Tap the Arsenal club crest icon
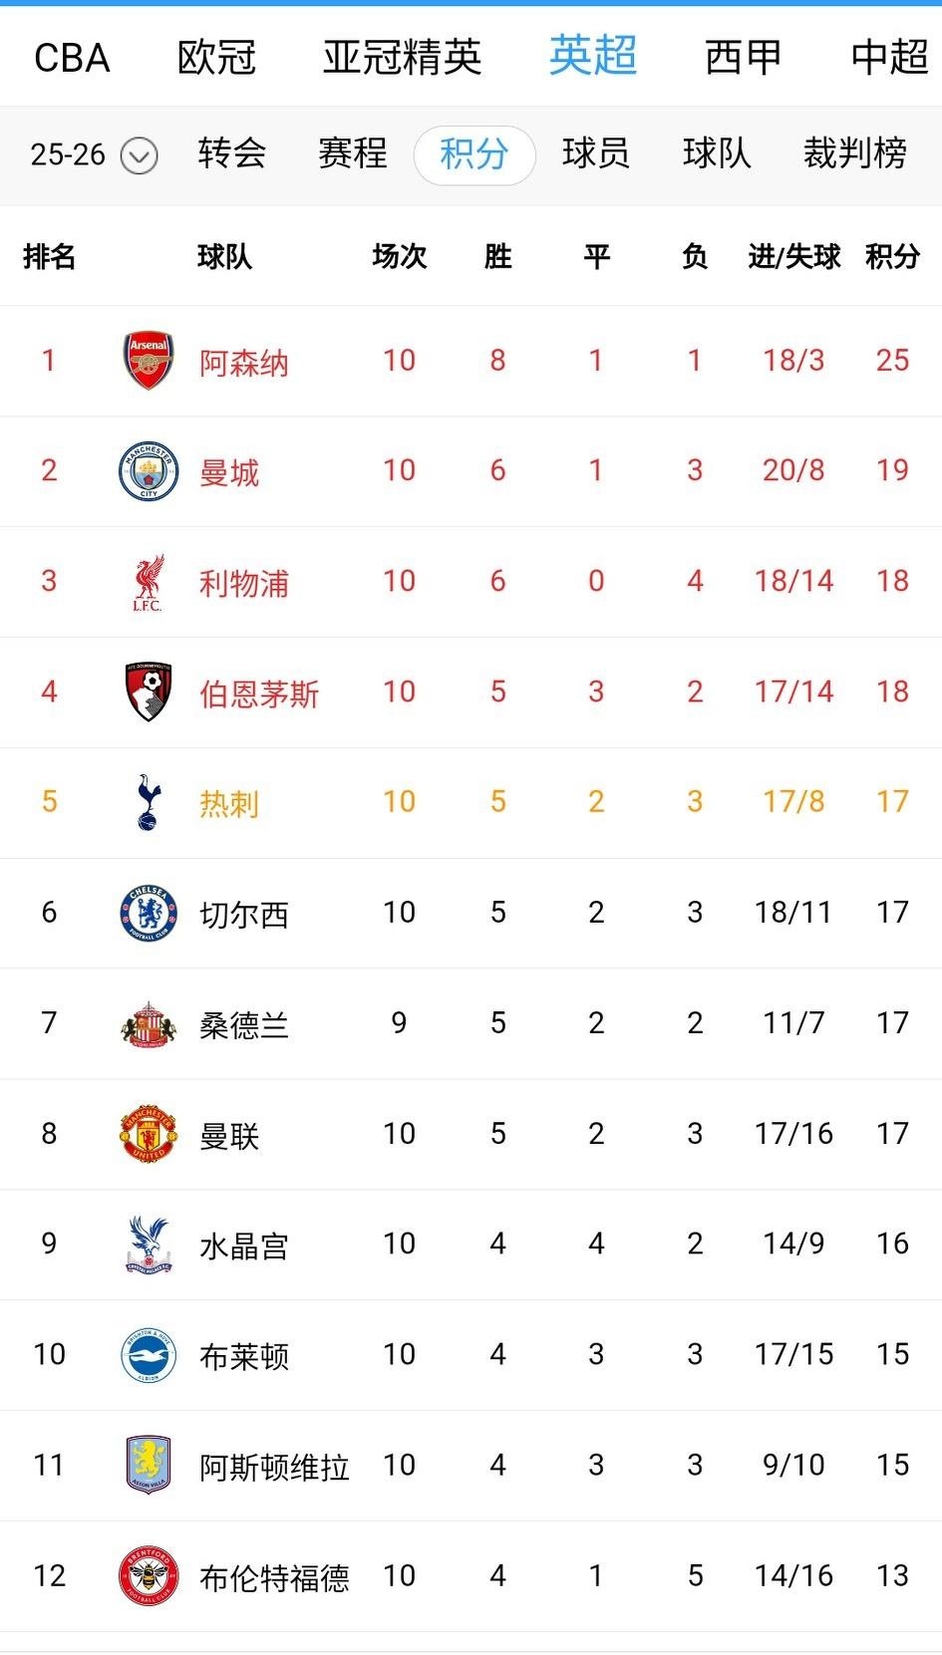Image resolution: width=942 pixels, height=1655 pixels. click(x=148, y=361)
